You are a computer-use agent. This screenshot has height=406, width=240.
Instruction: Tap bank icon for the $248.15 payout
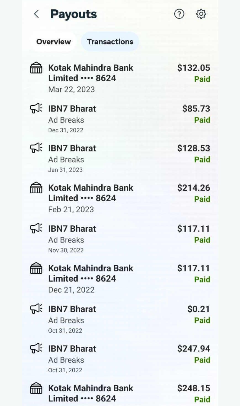pyautogui.click(x=36, y=388)
